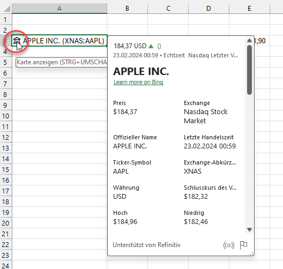The height and width of the screenshot is (269, 283).
Task: Click the Hoch value $184,96
Action: (125, 221)
